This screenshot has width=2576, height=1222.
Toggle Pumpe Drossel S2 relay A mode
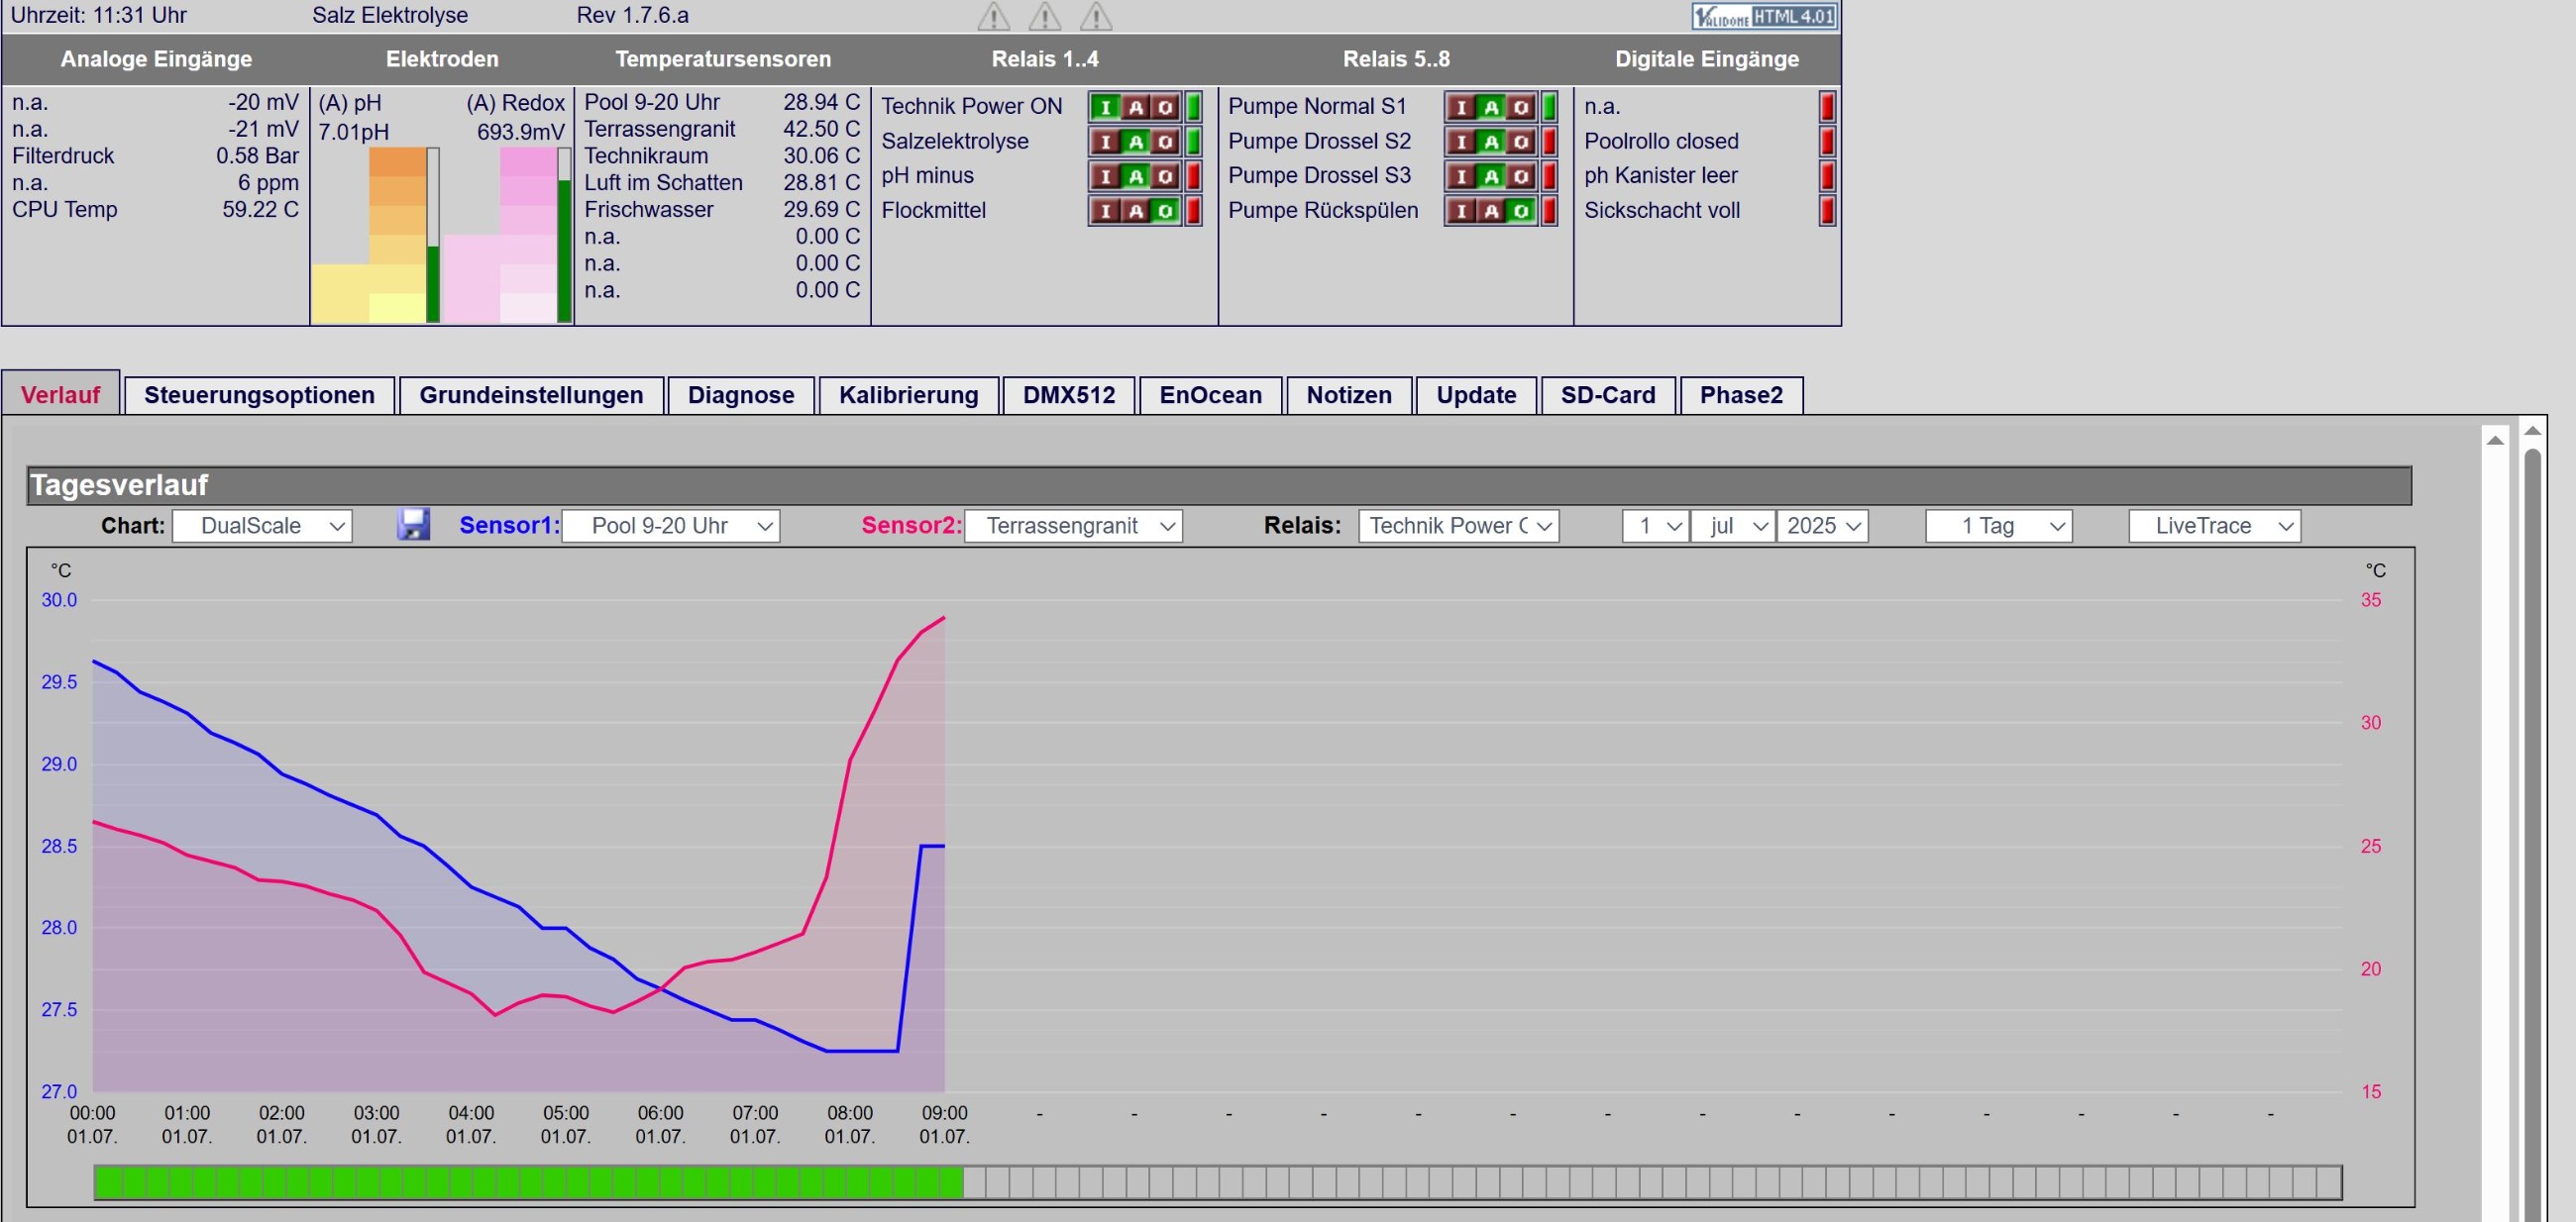tap(1491, 142)
